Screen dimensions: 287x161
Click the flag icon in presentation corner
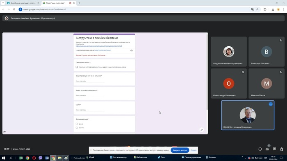click(x=5, y=132)
